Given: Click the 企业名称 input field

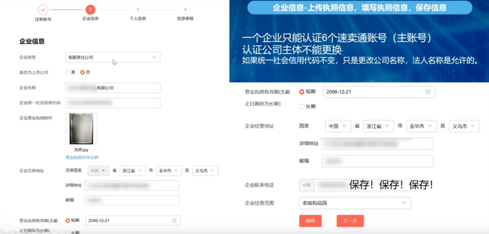Looking at the screenshot, I should (x=113, y=88).
